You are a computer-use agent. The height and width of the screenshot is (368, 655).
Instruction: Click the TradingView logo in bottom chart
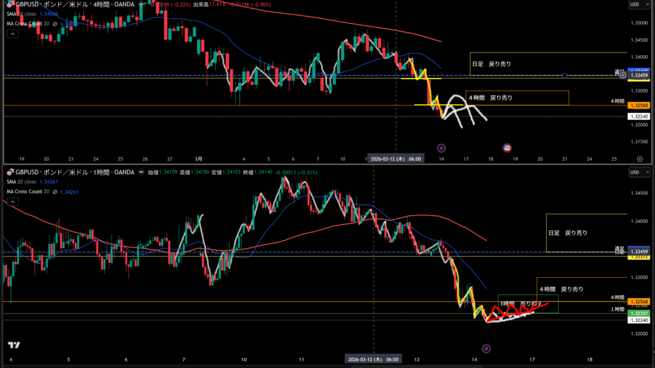pyautogui.click(x=14, y=345)
